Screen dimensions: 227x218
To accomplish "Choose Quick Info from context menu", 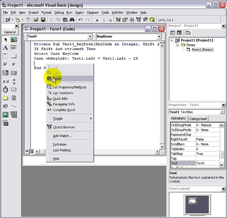I will (x=70, y=99).
